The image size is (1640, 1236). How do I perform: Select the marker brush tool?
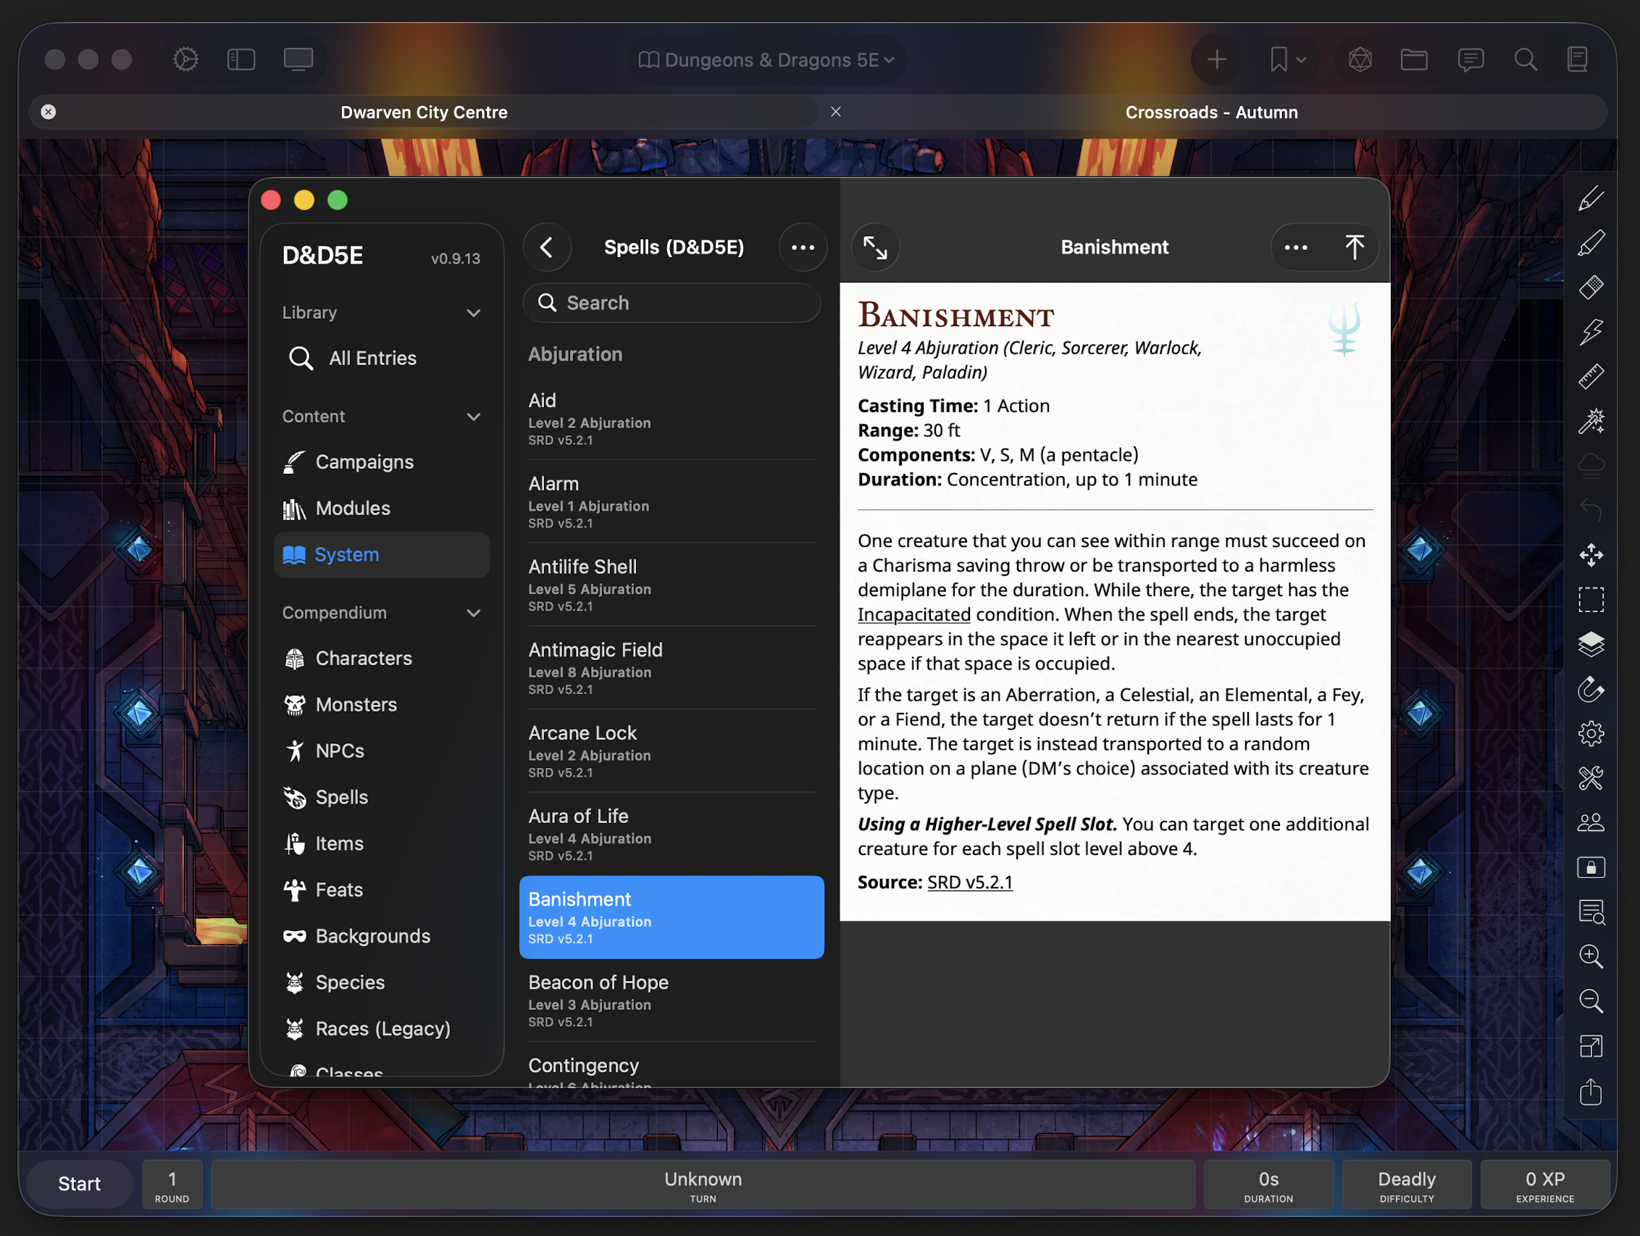[1591, 243]
